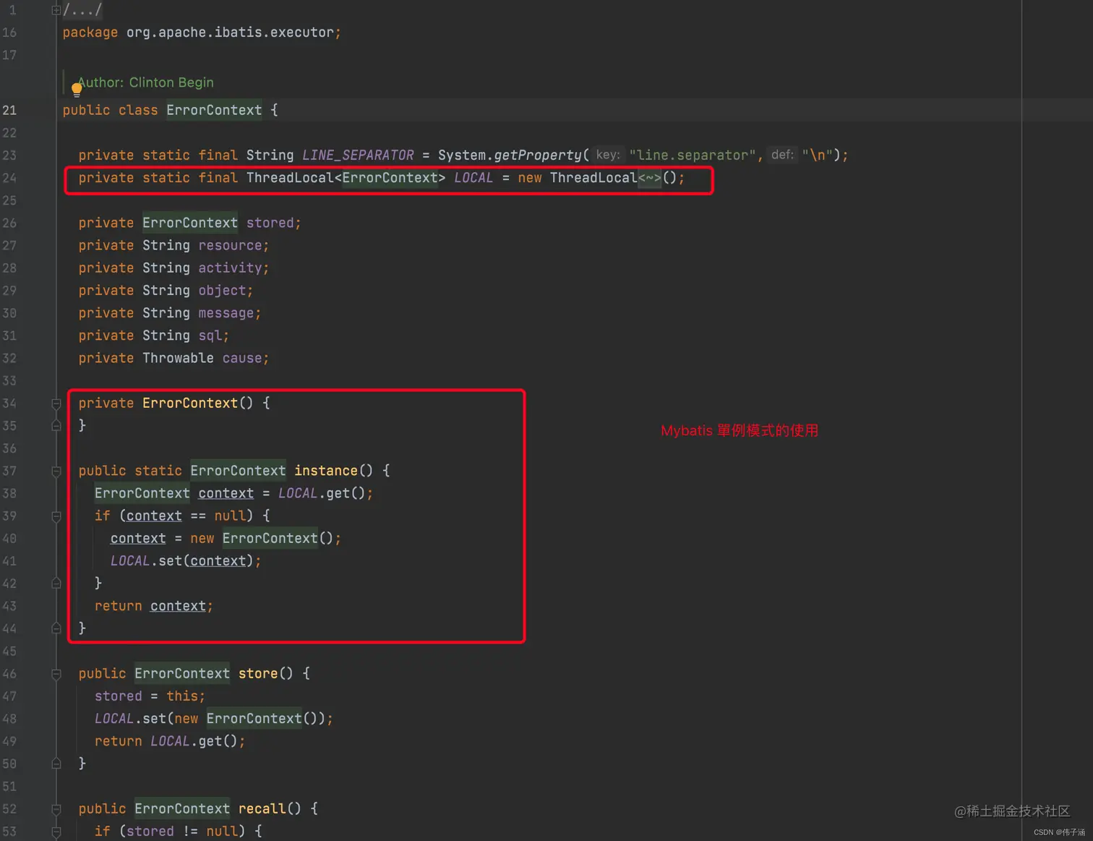The width and height of the screenshot is (1093, 841).
Task: Click the package name org.apache.ibatis.executor
Action: [230, 33]
